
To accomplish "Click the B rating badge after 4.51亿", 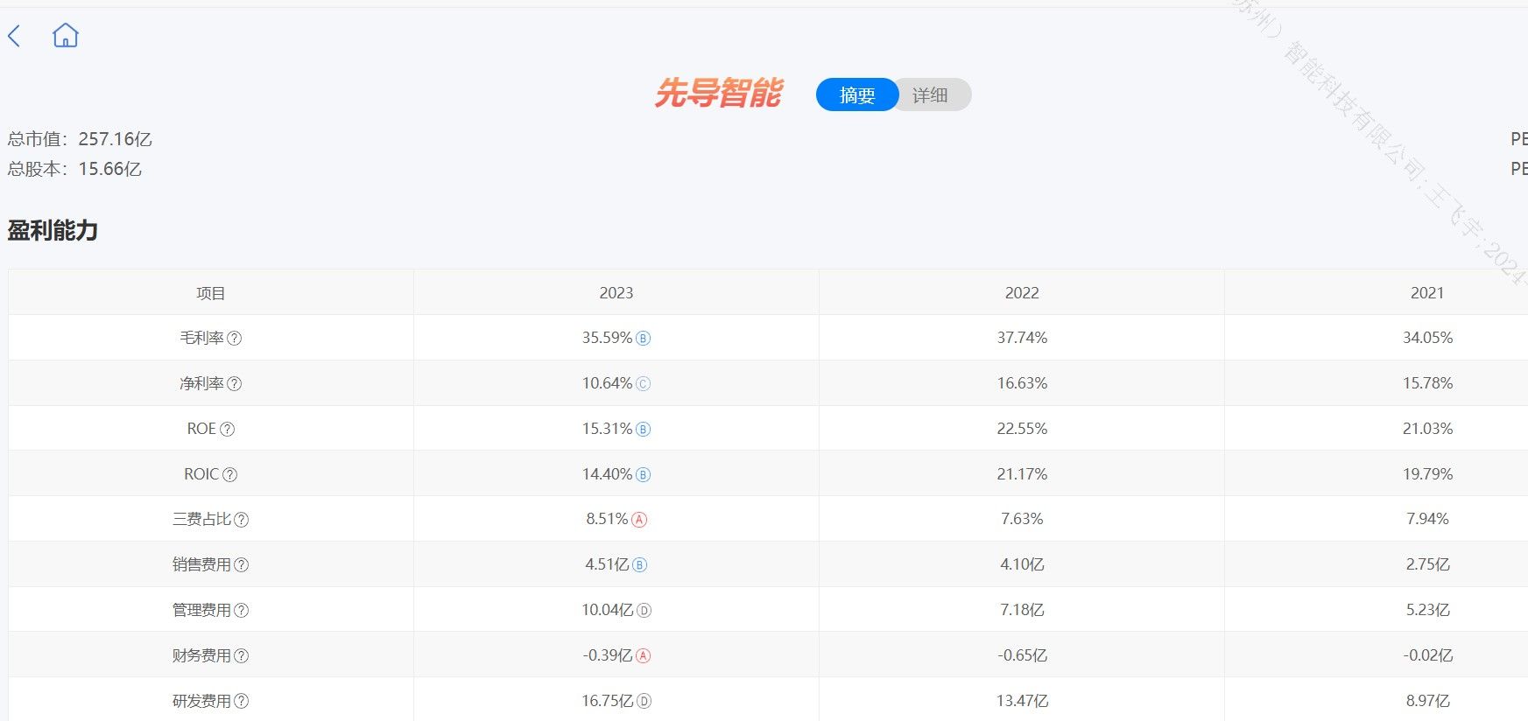I will [x=639, y=565].
